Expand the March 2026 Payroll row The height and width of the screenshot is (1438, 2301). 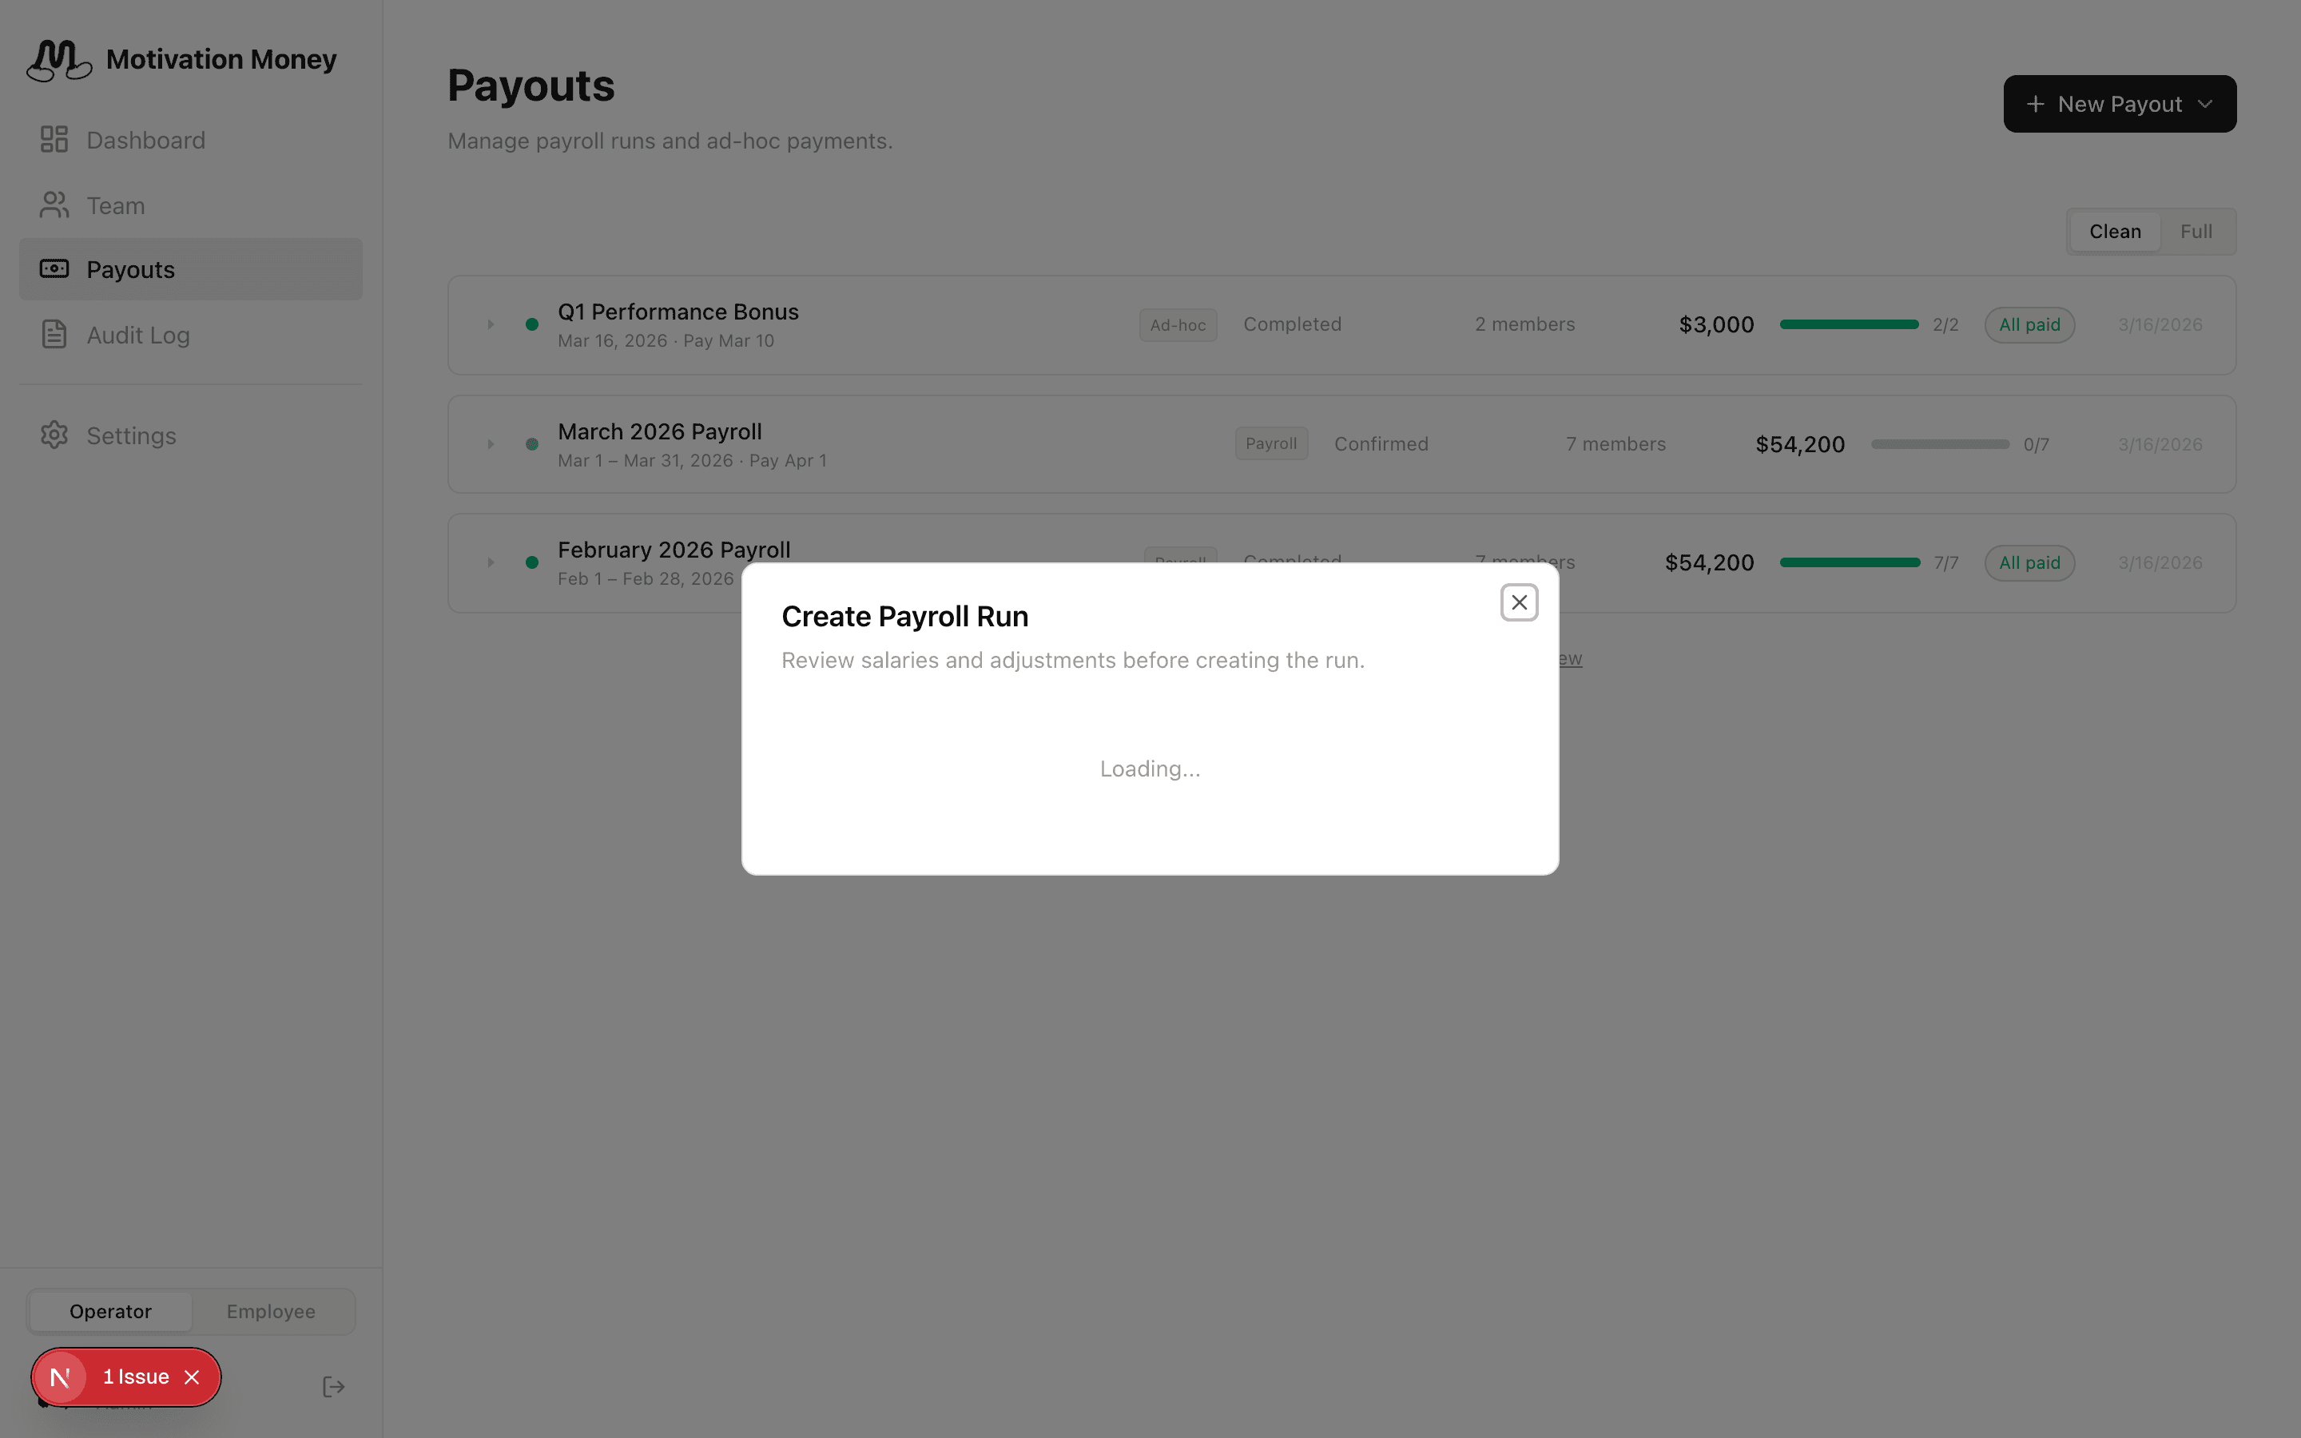491,444
